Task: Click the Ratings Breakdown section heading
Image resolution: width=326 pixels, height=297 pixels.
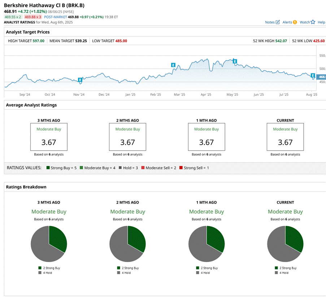Action: pyautogui.click(x=26, y=187)
